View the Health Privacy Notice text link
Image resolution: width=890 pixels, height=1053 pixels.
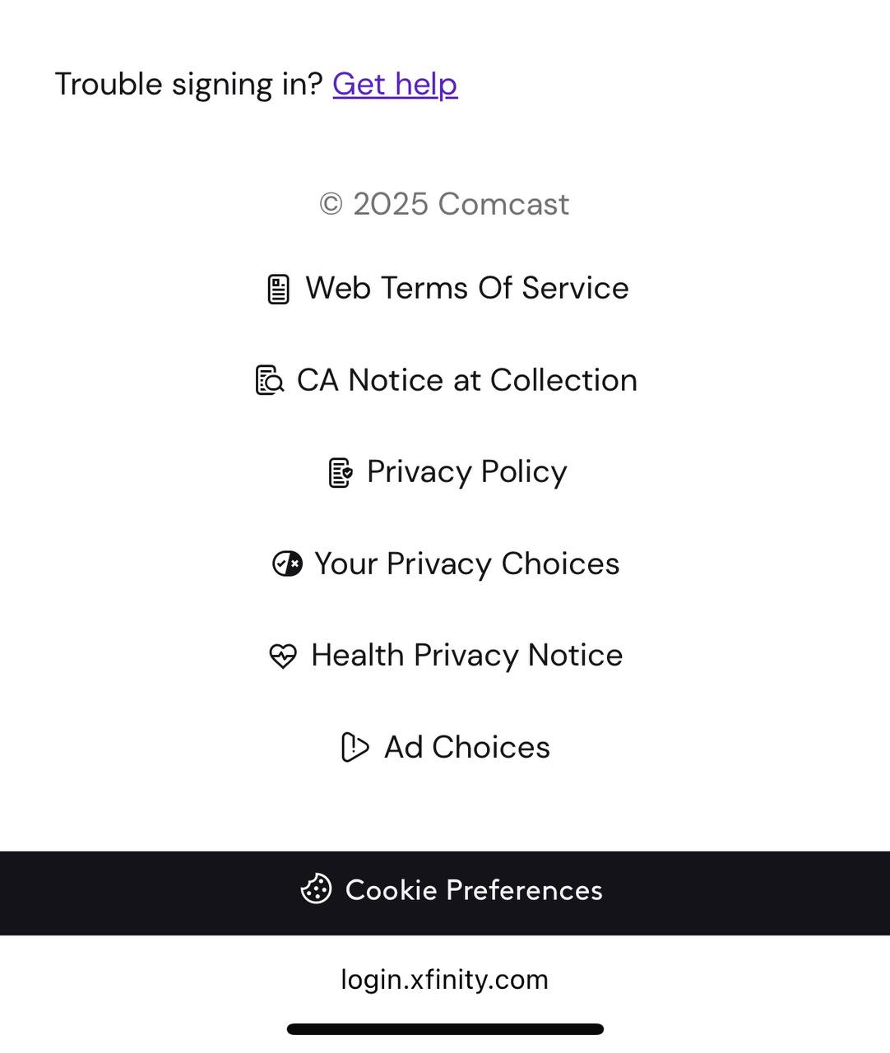click(466, 655)
